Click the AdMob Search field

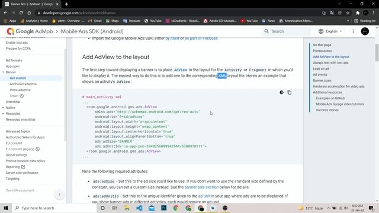pyautogui.click(x=287, y=31)
